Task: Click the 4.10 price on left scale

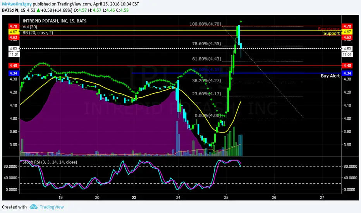Action: [x=13, y=105]
